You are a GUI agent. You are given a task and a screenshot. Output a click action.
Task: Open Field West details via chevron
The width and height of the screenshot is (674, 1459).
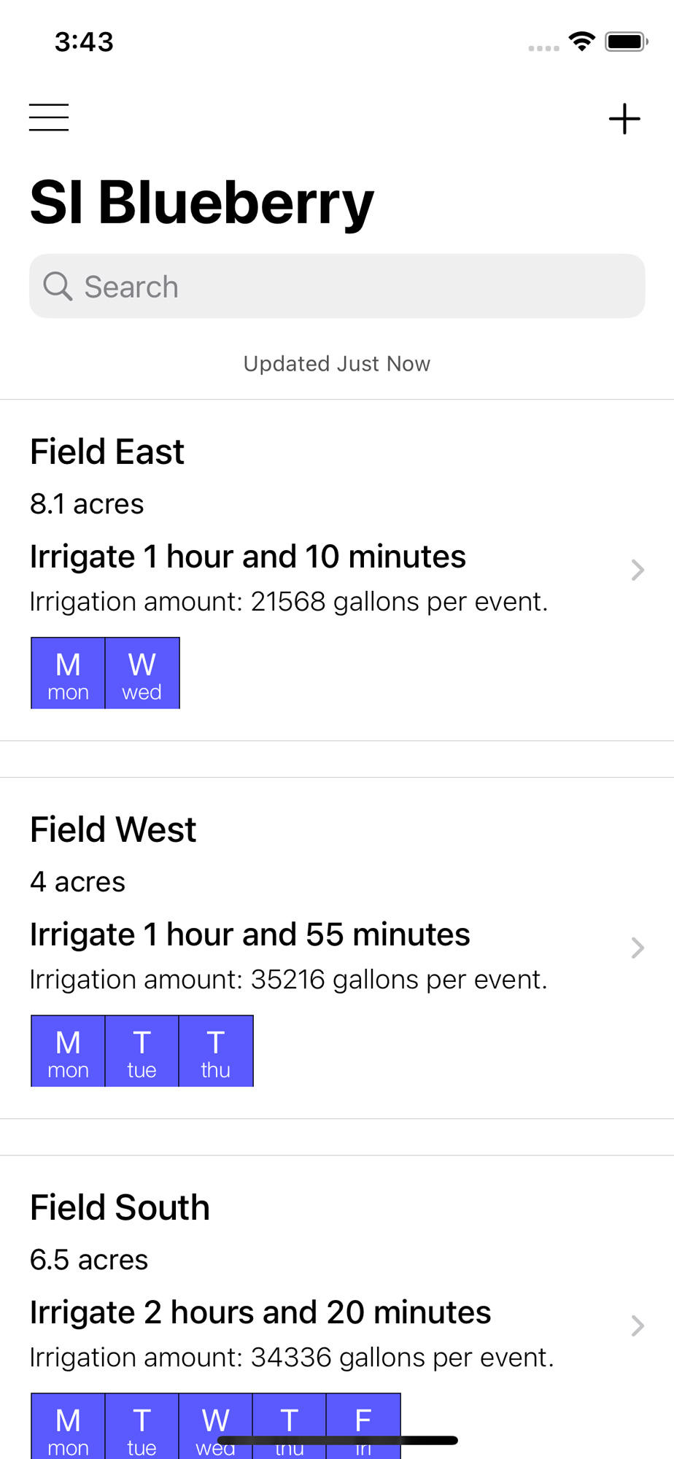pos(637,948)
